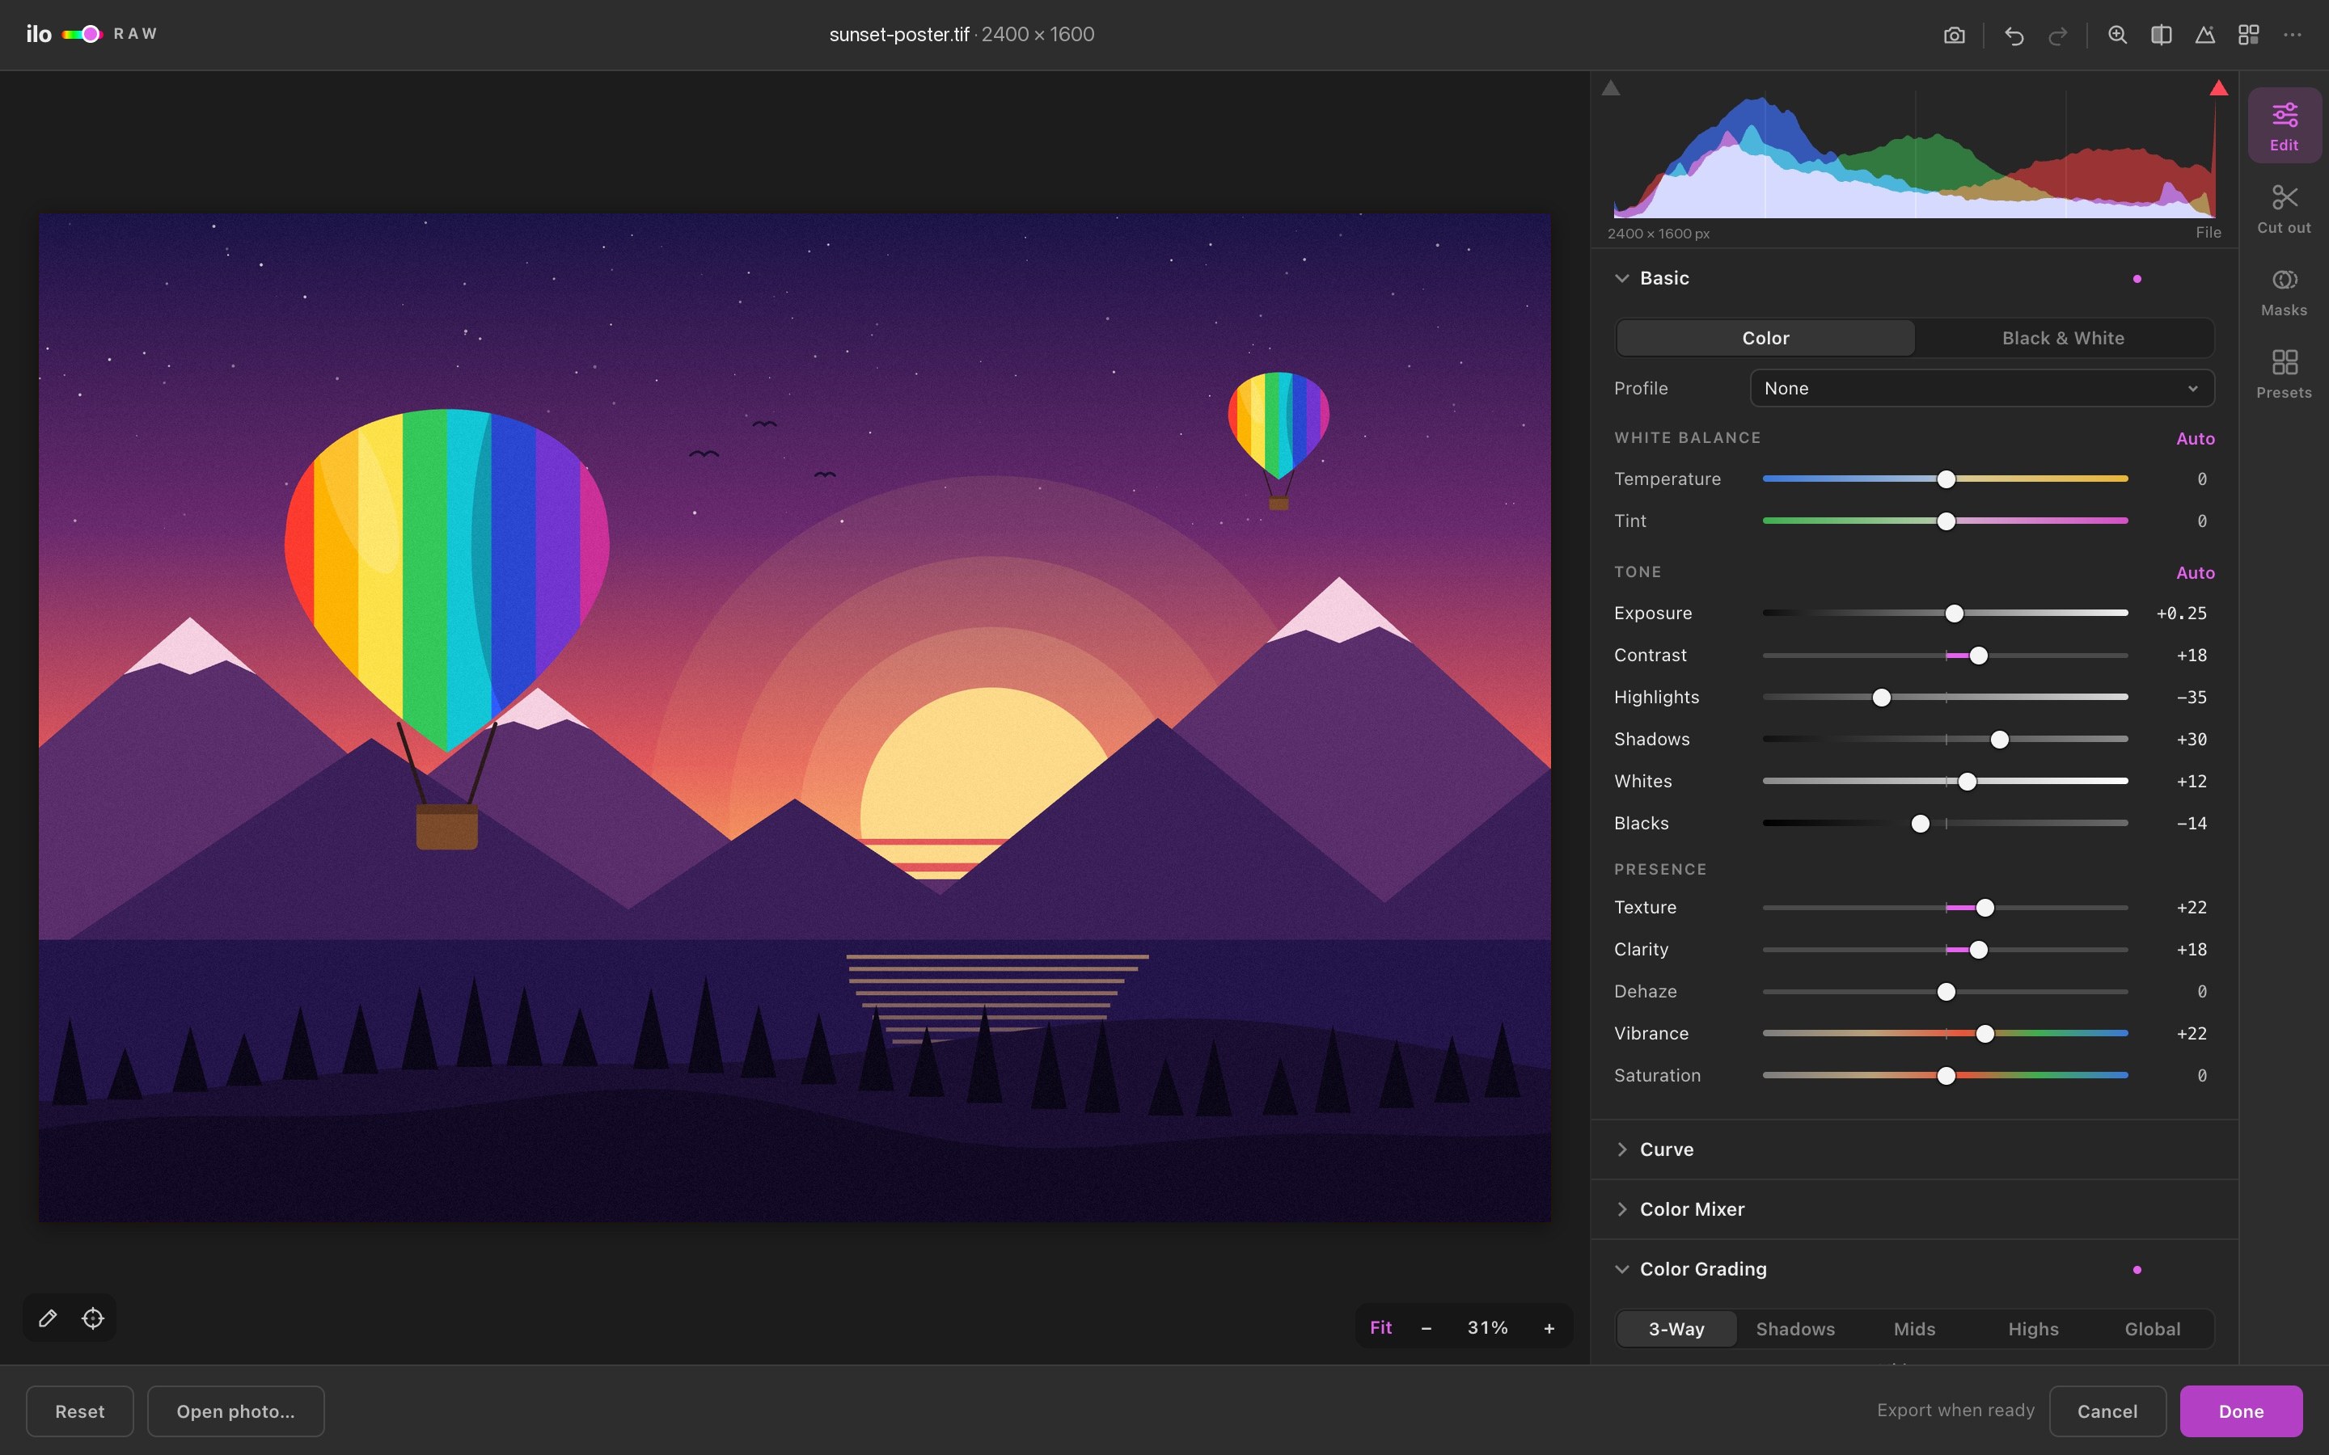Toggle the Color Grading section's purple indicator dot

click(2137, 1270)
